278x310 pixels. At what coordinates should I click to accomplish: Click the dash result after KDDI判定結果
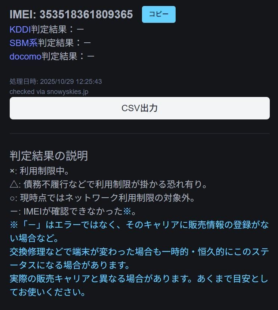click(80, 30)
